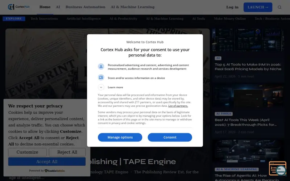Expand the Learn more chevron
290x181 pixels.
point(101,87)
